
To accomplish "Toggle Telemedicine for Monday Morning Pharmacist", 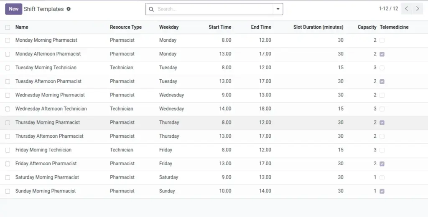I will click(382, 40).
